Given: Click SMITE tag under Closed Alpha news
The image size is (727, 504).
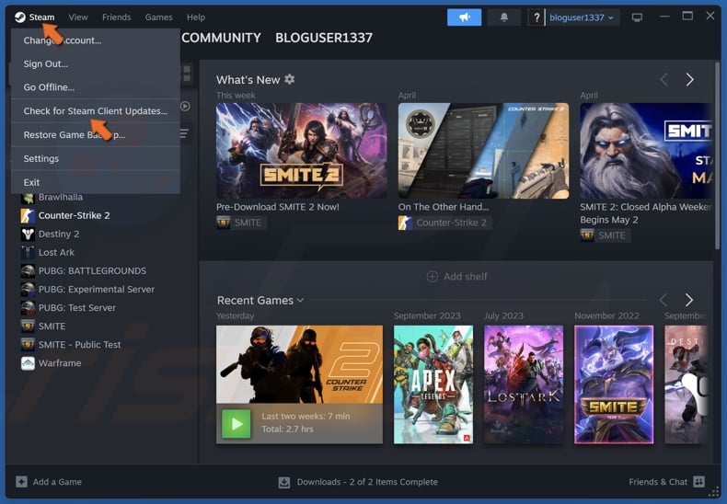Looking at the screenshot, I should click(604, 235).
